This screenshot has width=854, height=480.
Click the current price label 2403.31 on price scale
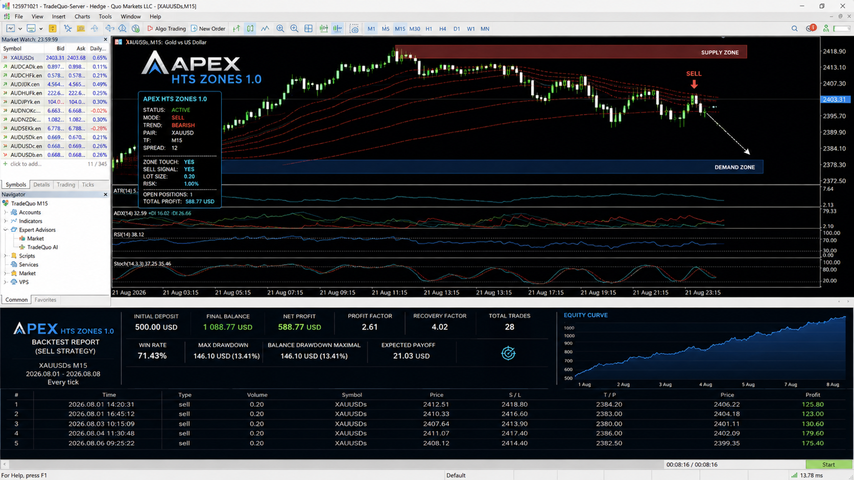(x=835, y=99)
